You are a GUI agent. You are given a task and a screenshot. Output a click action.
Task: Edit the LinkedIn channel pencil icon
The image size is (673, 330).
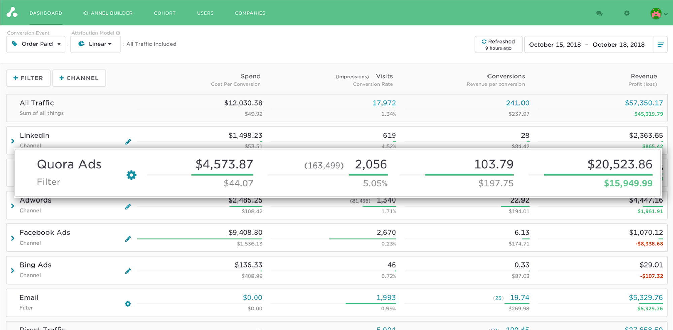tap(128, 142)
